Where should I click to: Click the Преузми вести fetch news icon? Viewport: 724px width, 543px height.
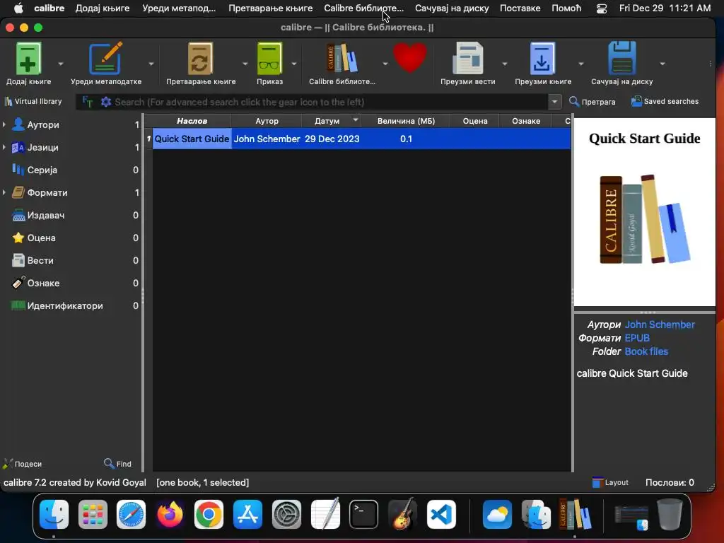coord(468,59)
